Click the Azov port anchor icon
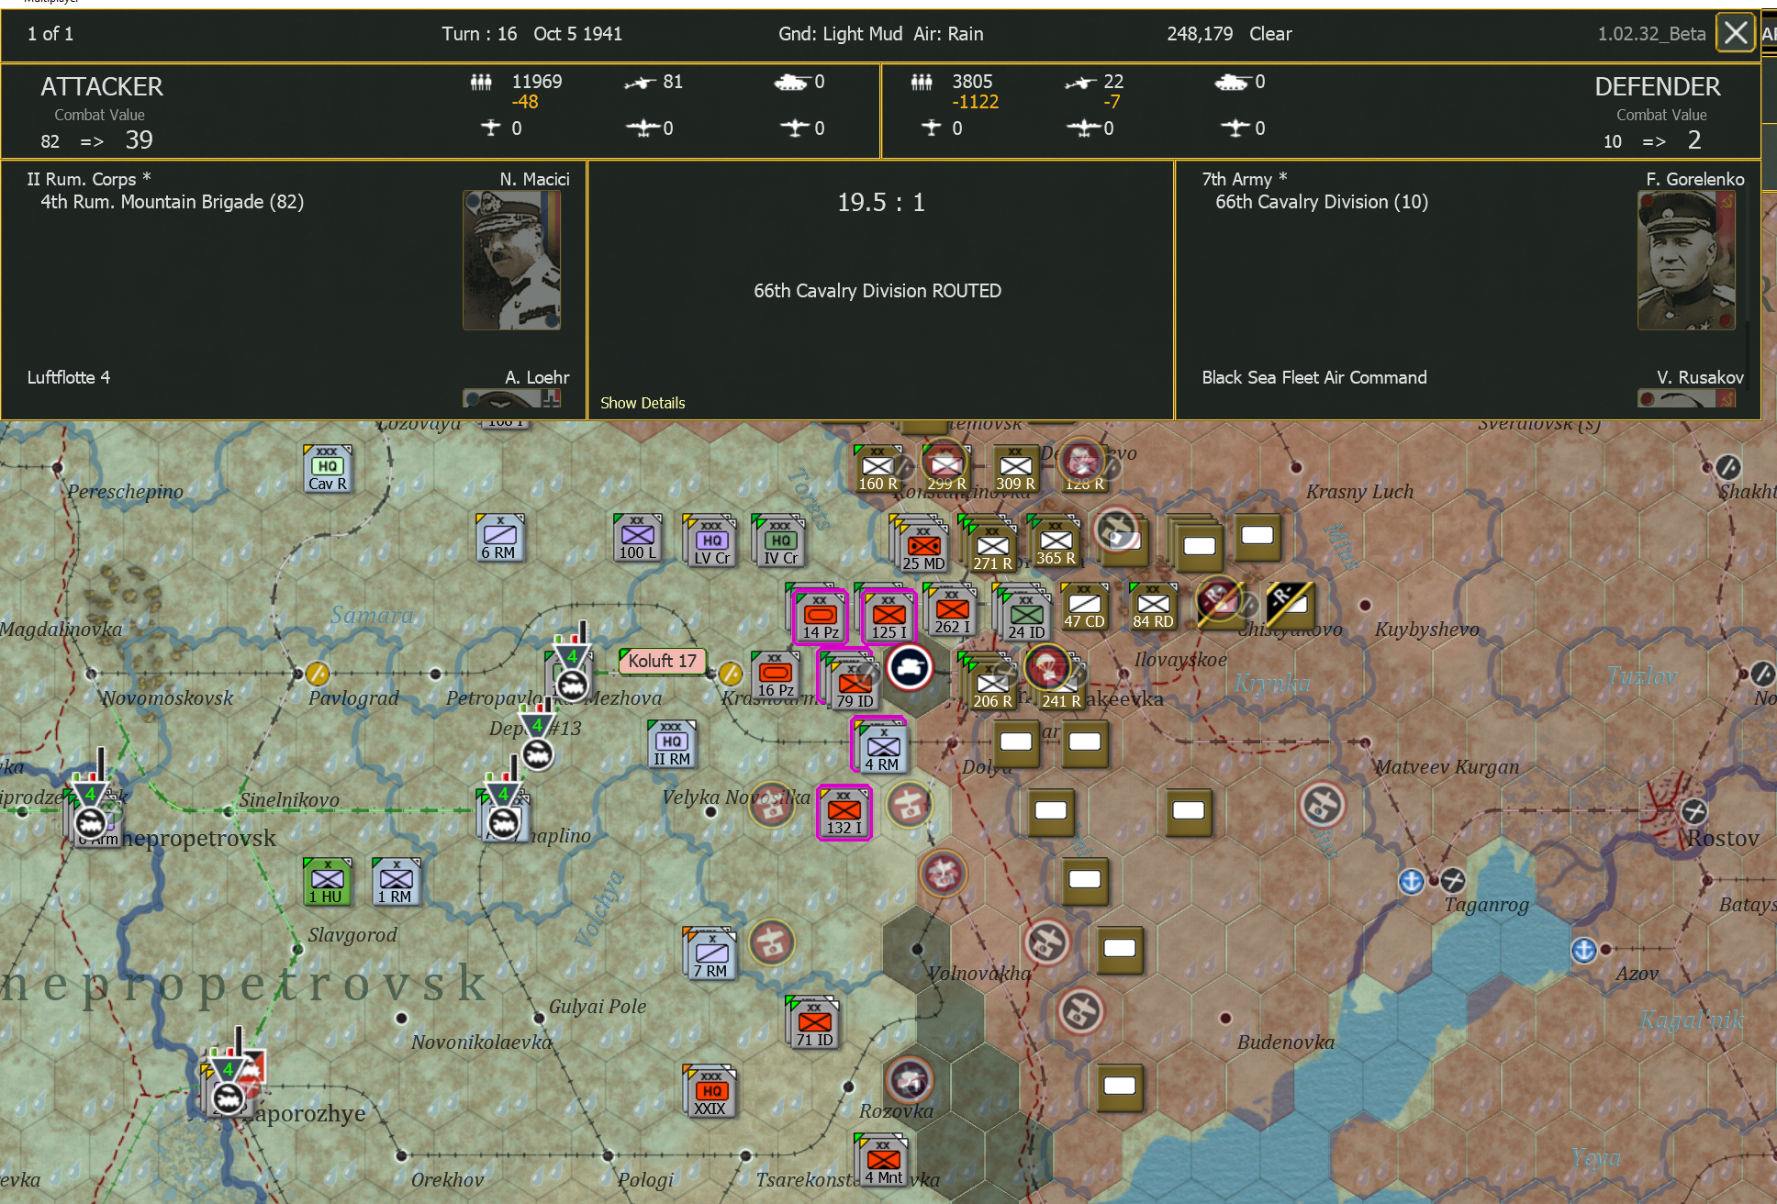Image resolution: width=1777 pixels, height=1204 pixels. 1583,950
